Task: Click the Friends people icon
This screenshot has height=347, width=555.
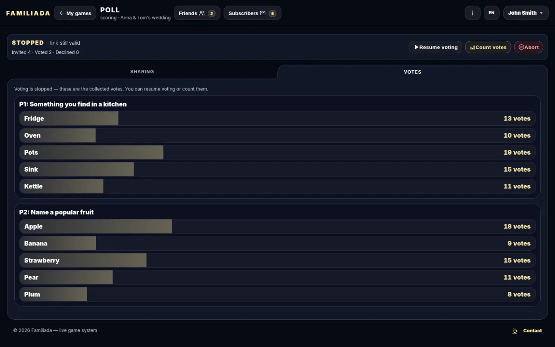Action: click(x=202, y=13)
